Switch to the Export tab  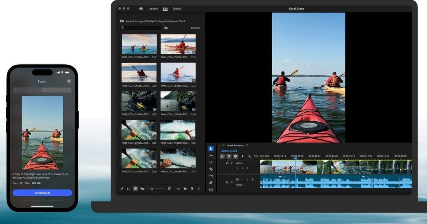point(176,9)
